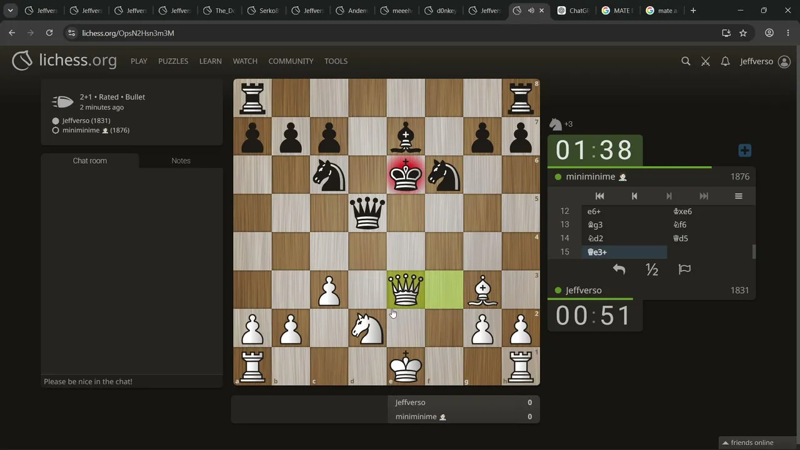Viewport: 800px width, 450px height.
Task: Select the white bishop on g3
Action: coord(482,290)
